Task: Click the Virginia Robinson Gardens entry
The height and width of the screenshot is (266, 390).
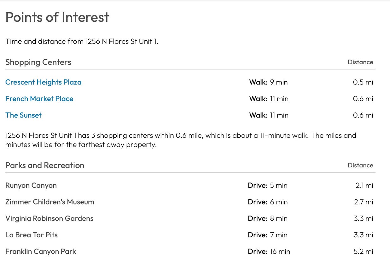Action: point(49,218)
